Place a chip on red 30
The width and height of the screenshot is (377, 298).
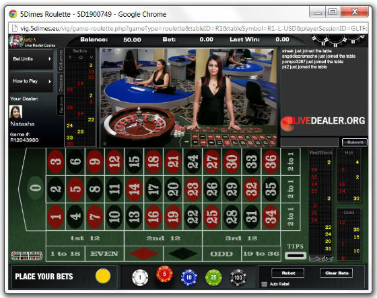(x=232, y=162)
